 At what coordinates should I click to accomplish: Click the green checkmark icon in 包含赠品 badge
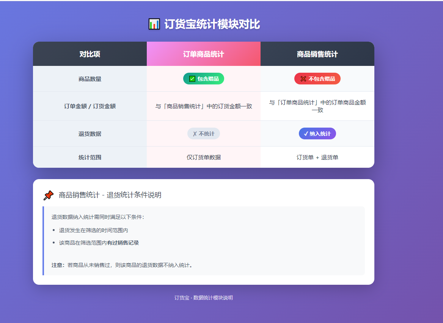tap(192, 79)
